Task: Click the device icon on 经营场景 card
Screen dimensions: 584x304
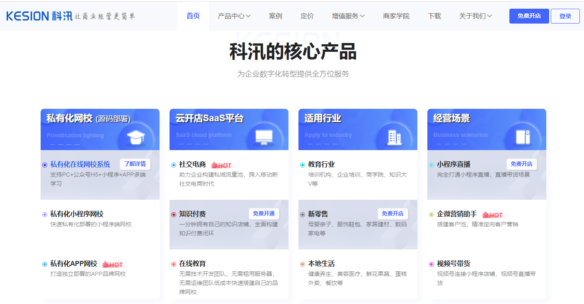Action: 523,137
